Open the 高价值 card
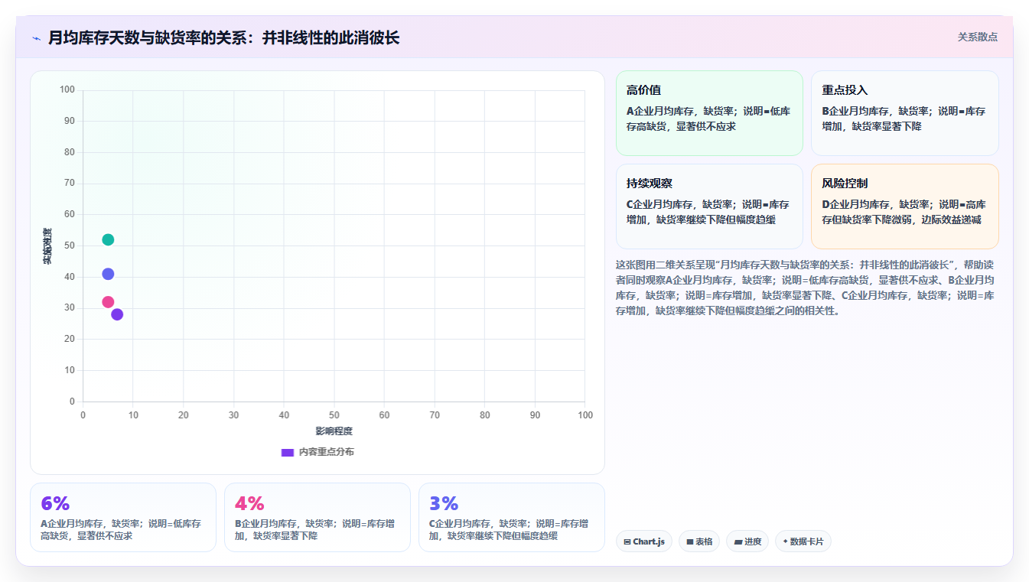1029x582 pixels. pyautogui.click(x=709, y=113)
